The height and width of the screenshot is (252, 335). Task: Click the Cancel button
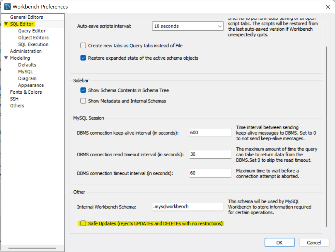tap(314, 242)
